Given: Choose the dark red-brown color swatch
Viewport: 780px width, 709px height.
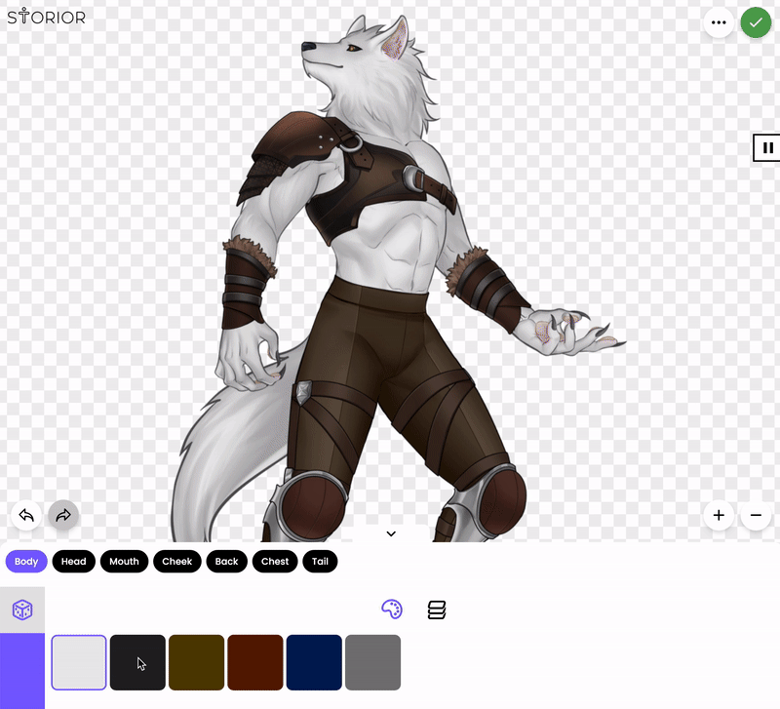Looking at the screenshot, I should pos(255,662).
